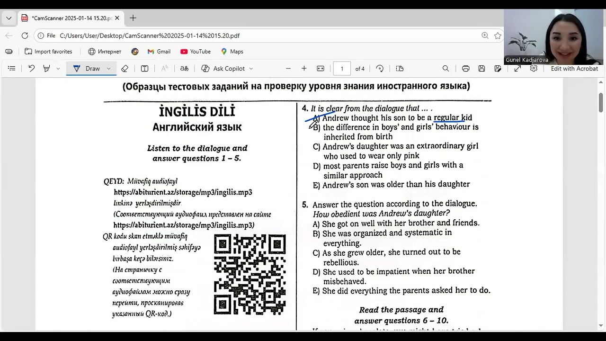Click the Ask Copilot button

coord(223,69)
